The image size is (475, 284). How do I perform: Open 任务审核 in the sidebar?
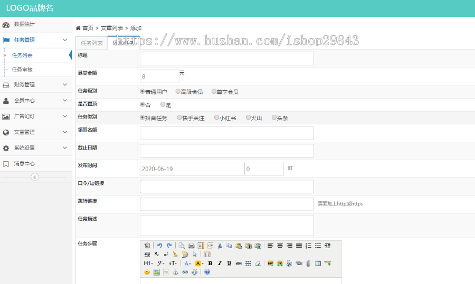(x=22, y=70)
